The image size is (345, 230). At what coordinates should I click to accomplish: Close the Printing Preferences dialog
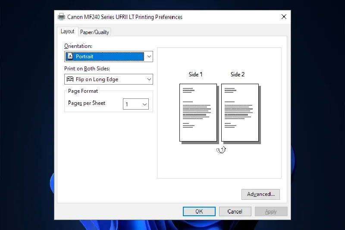pos(284,17)
